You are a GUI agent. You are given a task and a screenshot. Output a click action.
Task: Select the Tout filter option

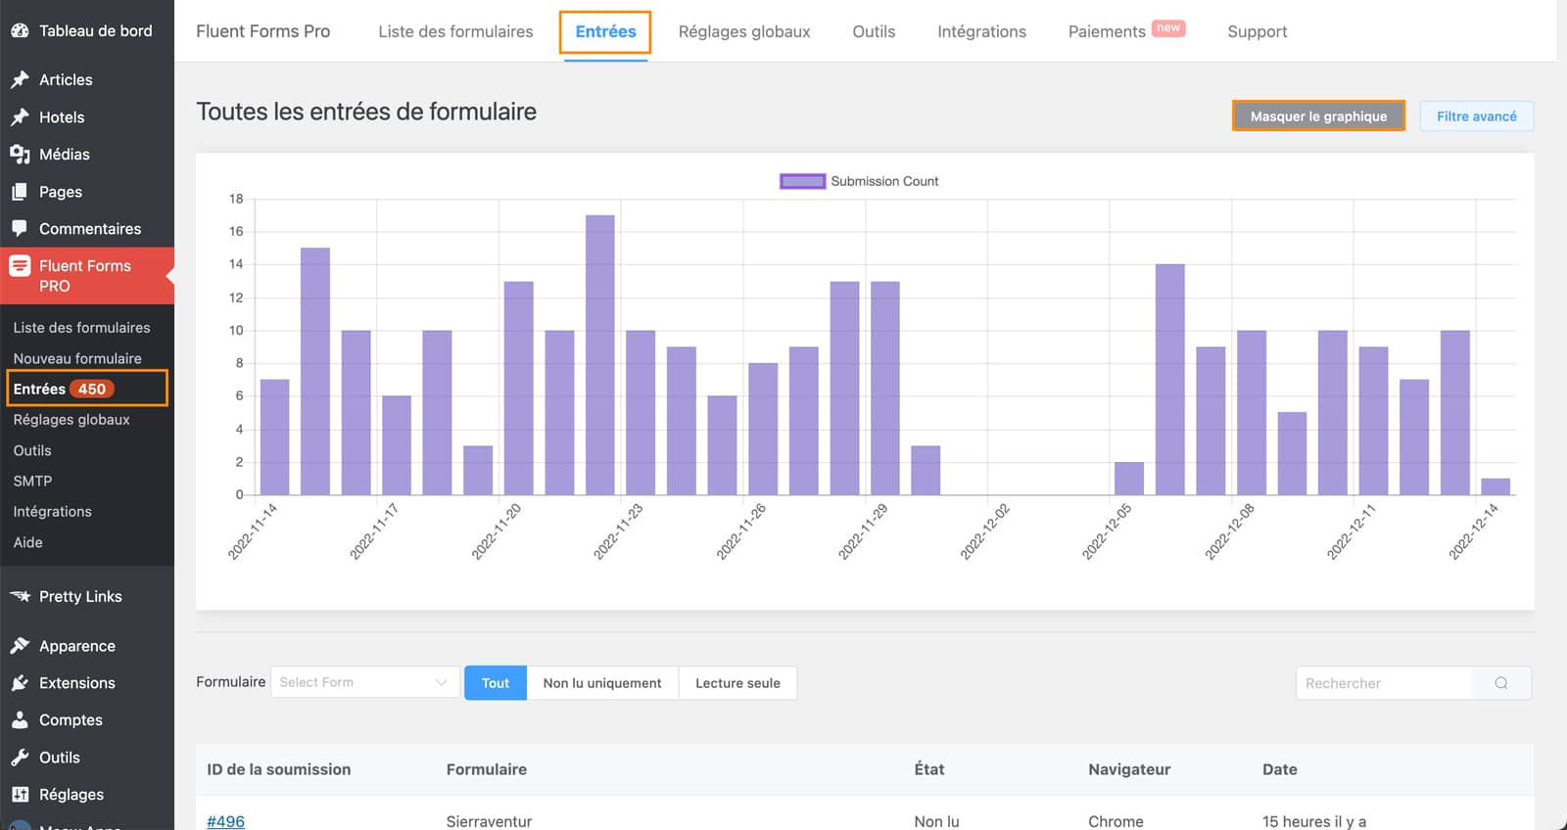pos(495,683)
